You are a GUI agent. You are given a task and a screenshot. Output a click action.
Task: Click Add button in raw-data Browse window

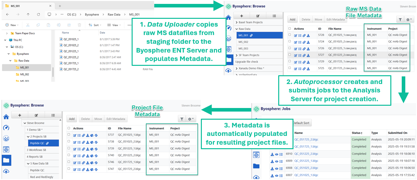click(293, 19)
